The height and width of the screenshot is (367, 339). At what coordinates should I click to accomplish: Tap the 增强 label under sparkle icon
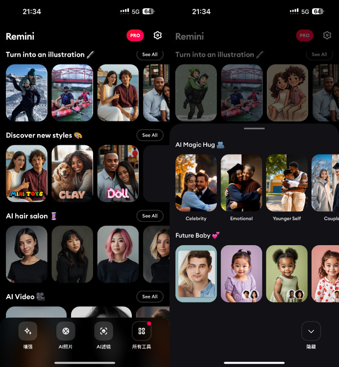28,346
